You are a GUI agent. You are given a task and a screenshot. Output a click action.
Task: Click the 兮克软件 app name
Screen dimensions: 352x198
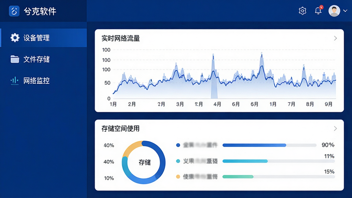click(40, 11)
